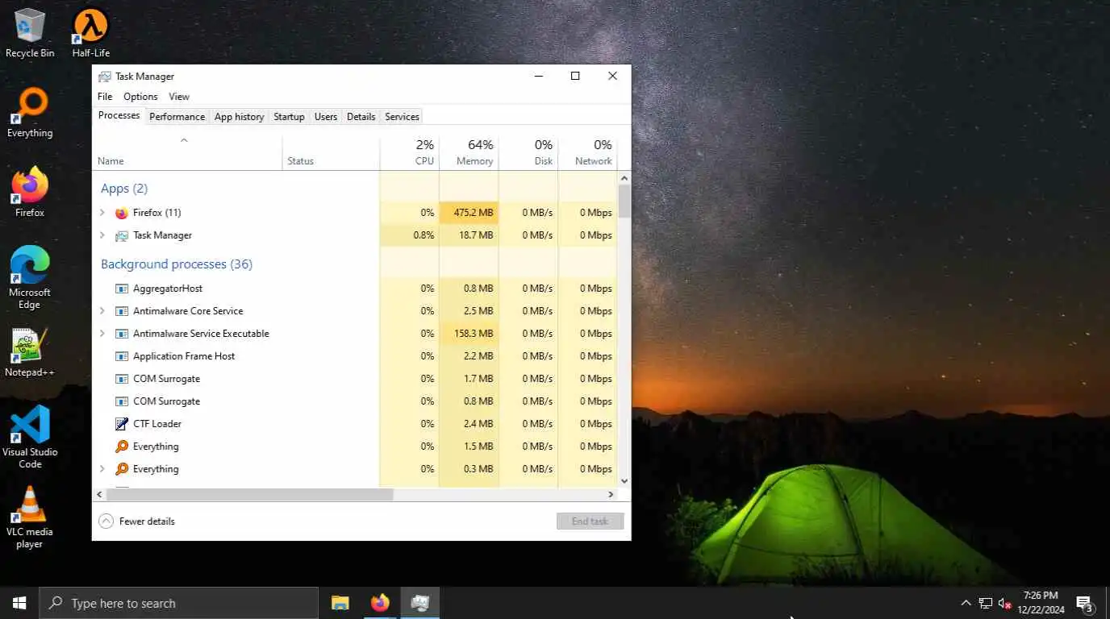
Task: Open the notification center icon
Action: pos(1085,603)
